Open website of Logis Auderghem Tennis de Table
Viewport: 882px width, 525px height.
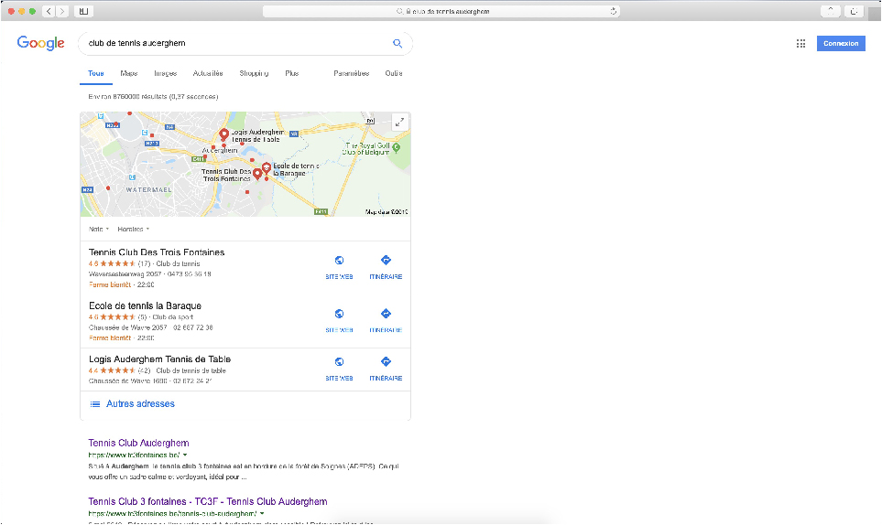[x=339, y=369]
